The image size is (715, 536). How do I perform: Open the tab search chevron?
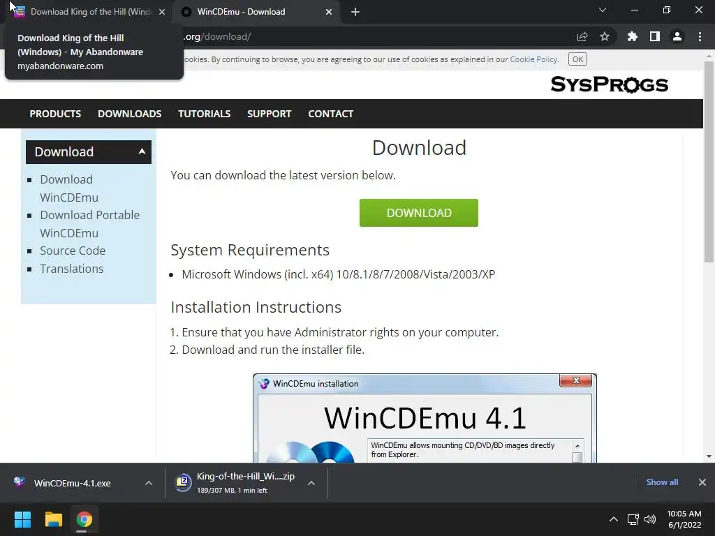603,10
